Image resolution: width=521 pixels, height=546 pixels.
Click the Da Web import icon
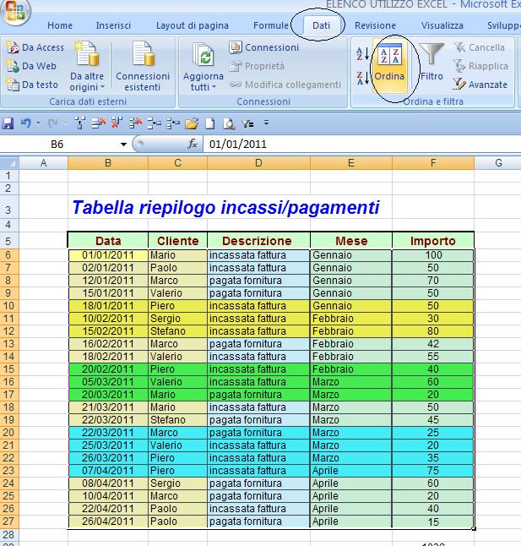(x=13, y=66)
